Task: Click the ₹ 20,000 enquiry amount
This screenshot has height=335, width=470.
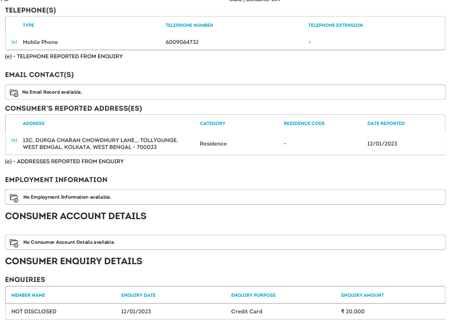Action: [x=352, y=312]
